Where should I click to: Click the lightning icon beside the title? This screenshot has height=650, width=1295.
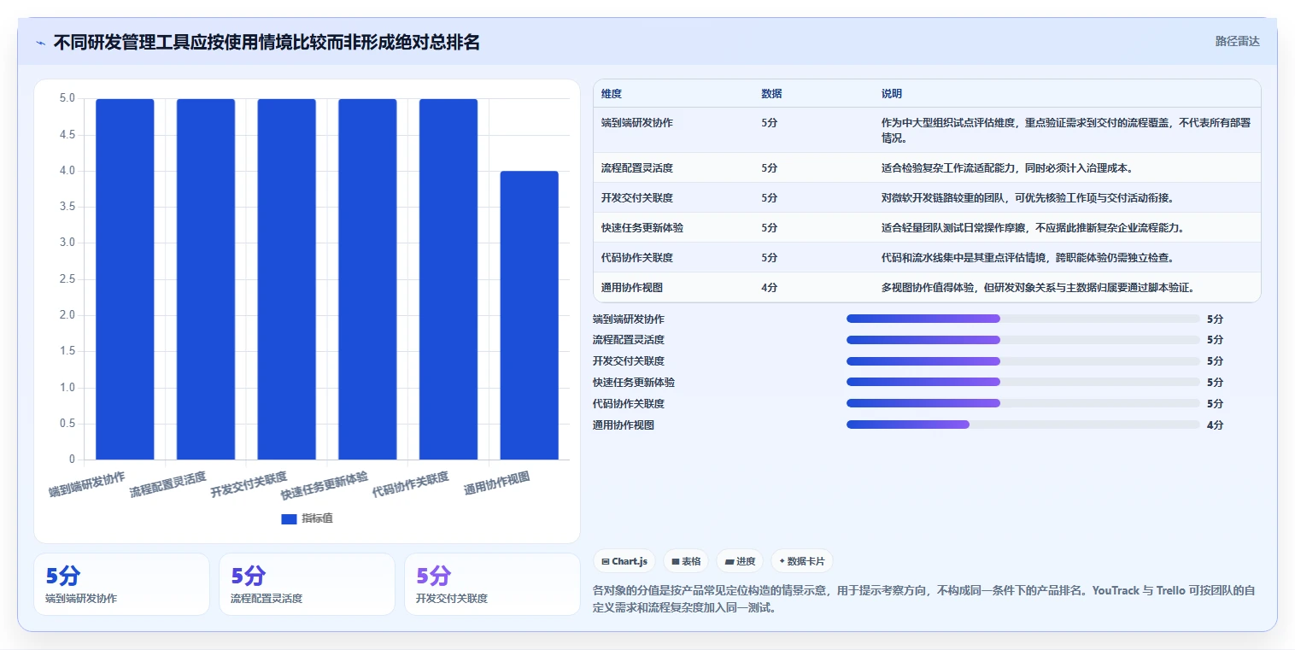(x=41, y=43)
